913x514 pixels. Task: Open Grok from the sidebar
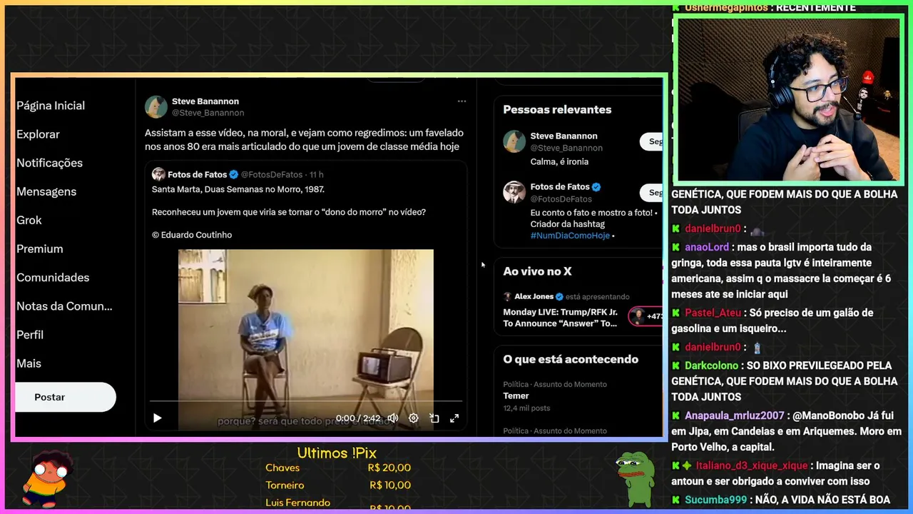[29, 220]
